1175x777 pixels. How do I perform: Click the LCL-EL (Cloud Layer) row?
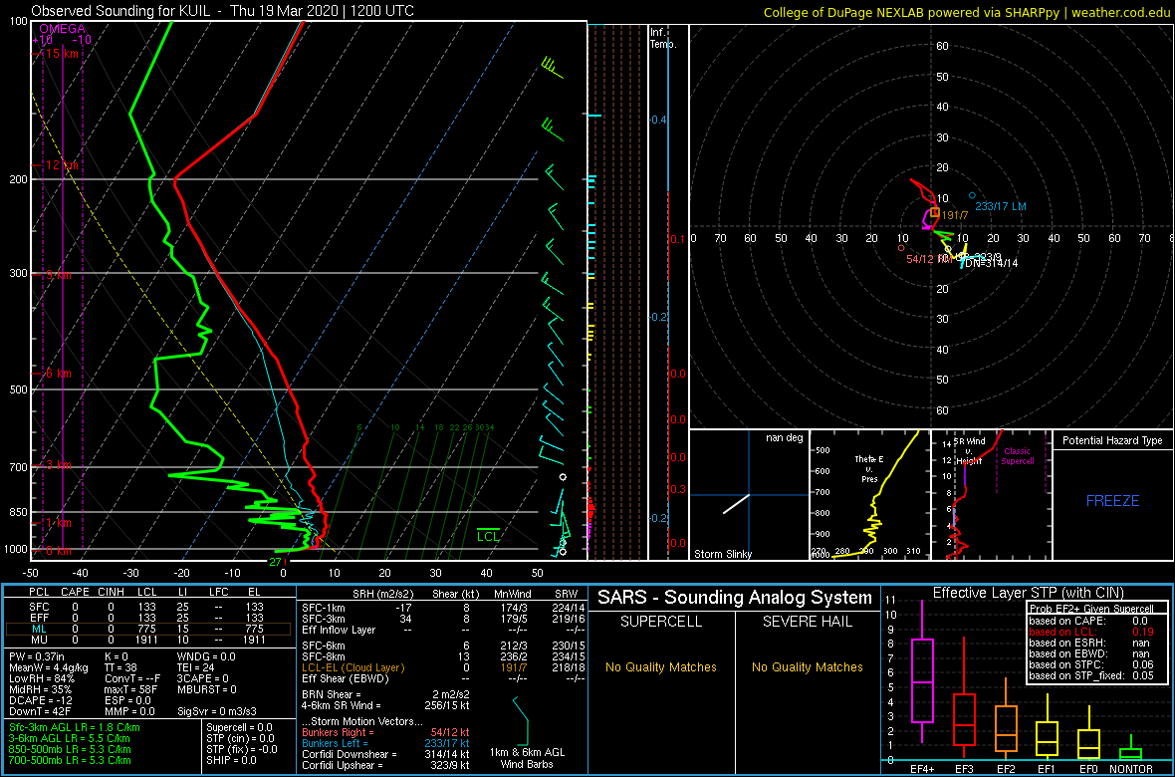click(x=442, y=667)
